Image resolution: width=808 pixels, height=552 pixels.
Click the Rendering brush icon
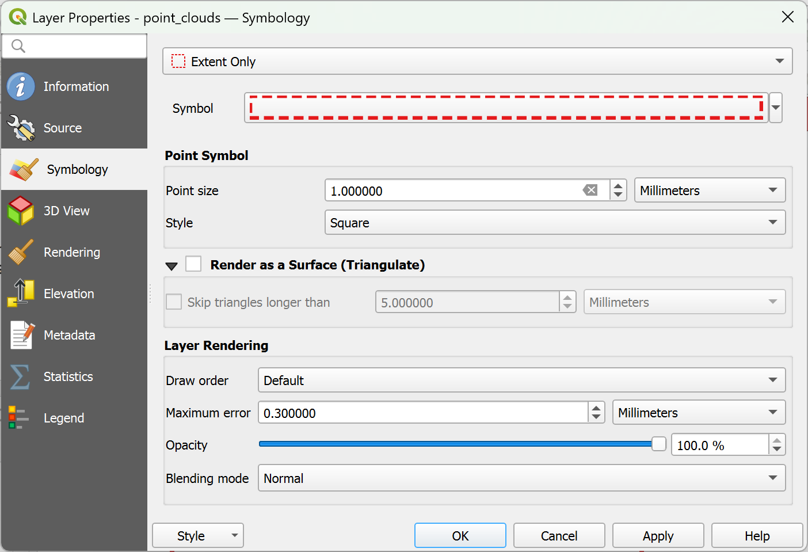tap(21, 252)
